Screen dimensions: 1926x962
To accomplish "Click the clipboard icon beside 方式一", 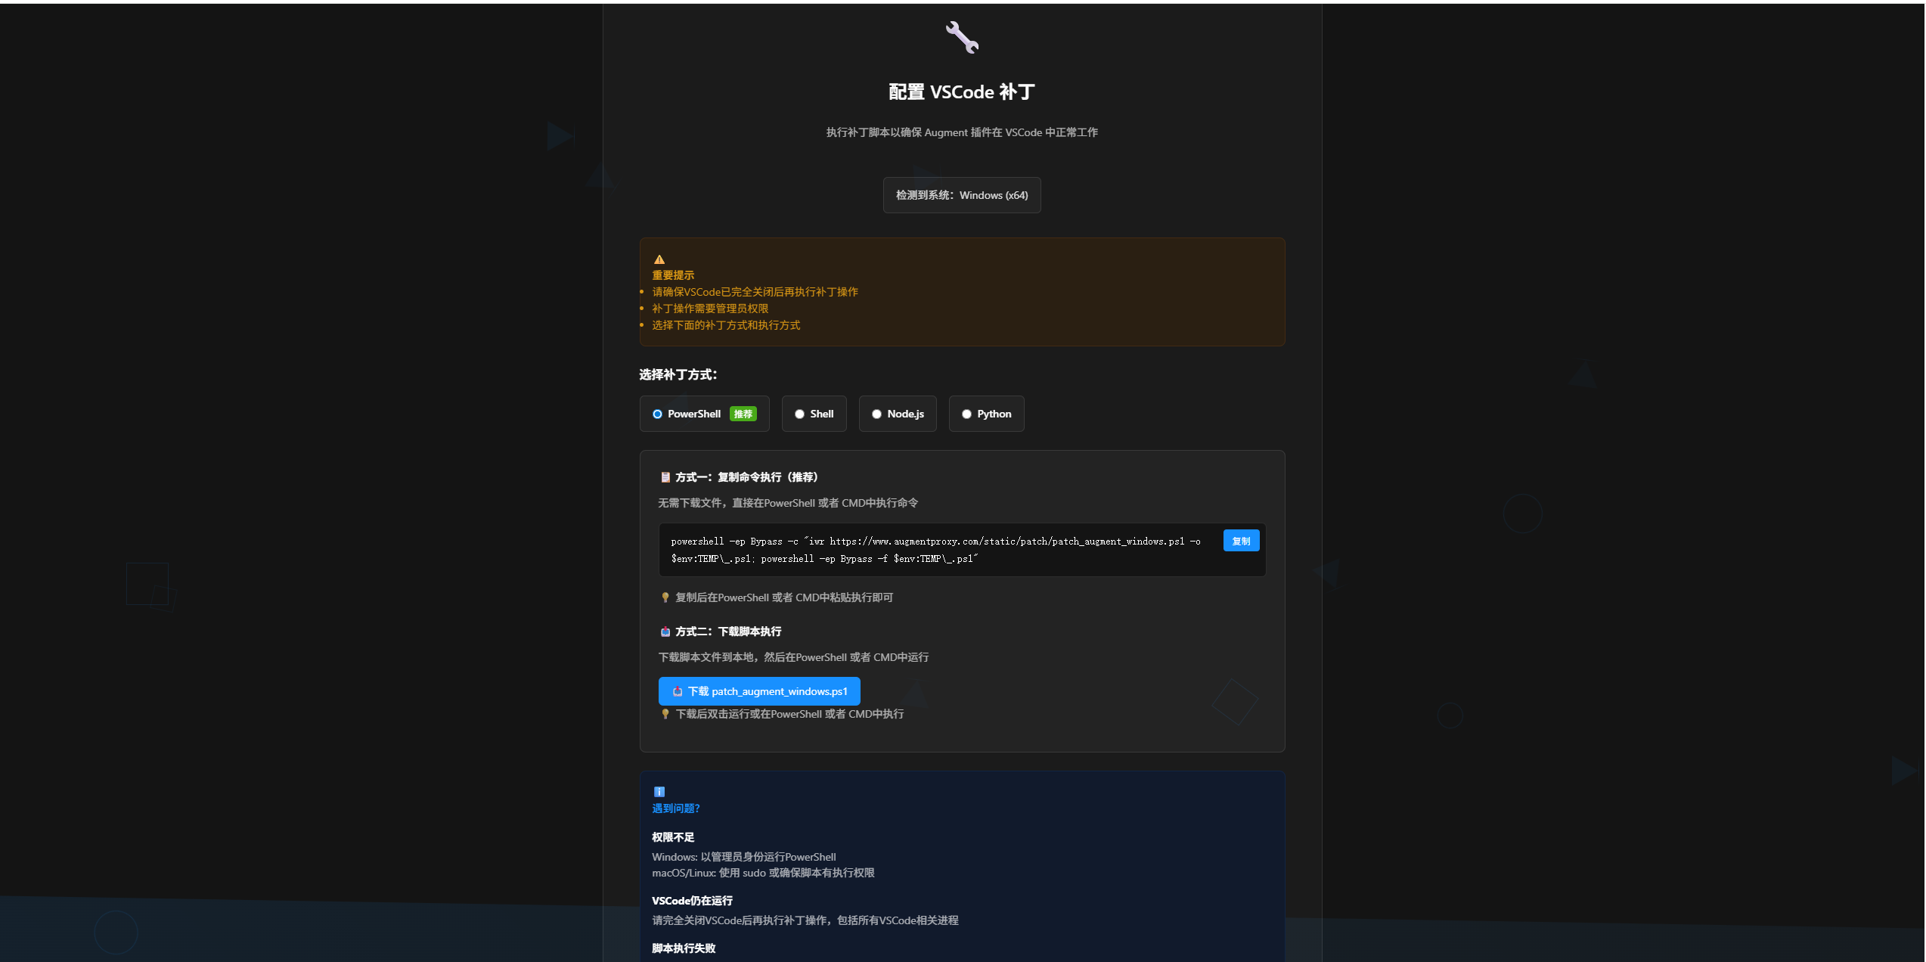I will tap(665, 477).
